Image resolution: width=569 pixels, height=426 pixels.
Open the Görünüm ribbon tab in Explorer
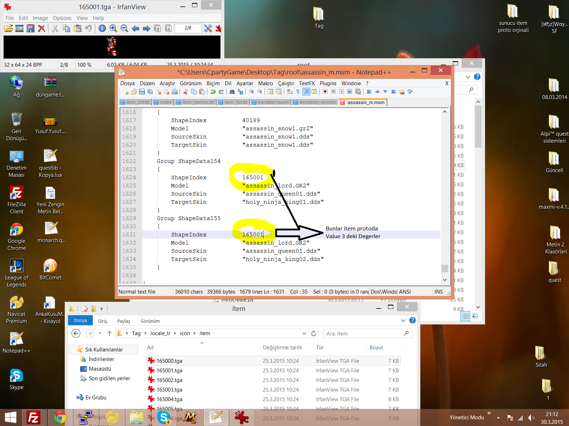point(150,321)
